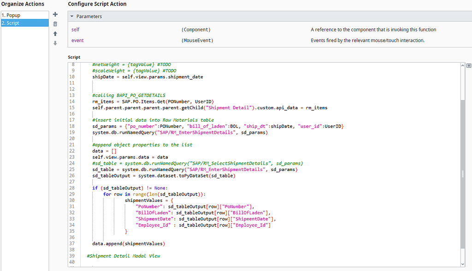The height and width of the screenshot is (271, 472).
Task: Collapse the Parameters section
Action: (72, 17)
